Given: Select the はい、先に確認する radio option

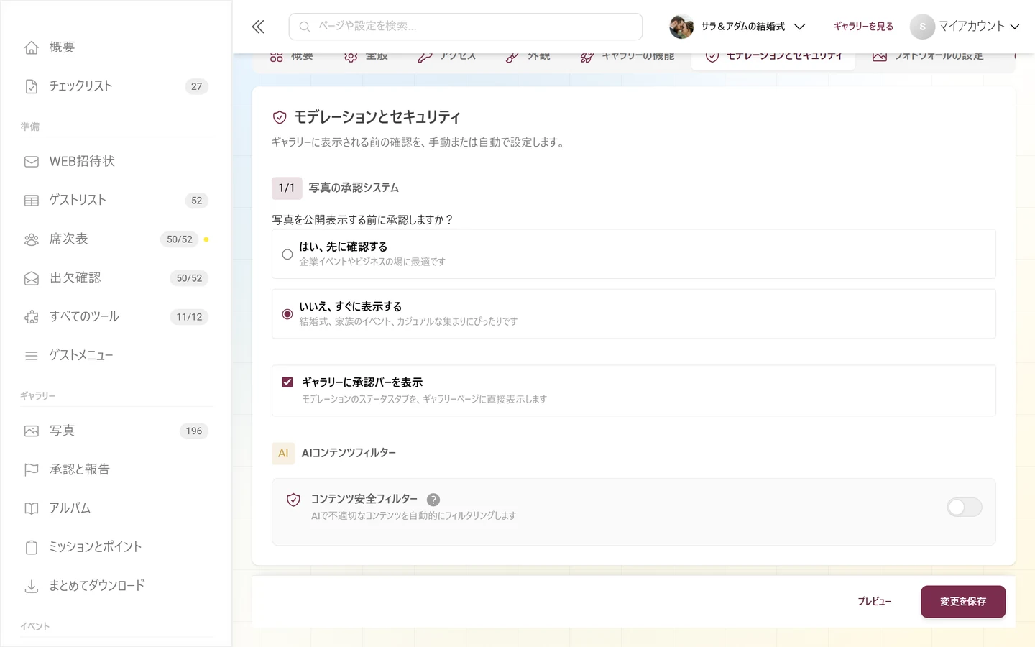Looking at the screenshot, I should (x=287, y=254).
